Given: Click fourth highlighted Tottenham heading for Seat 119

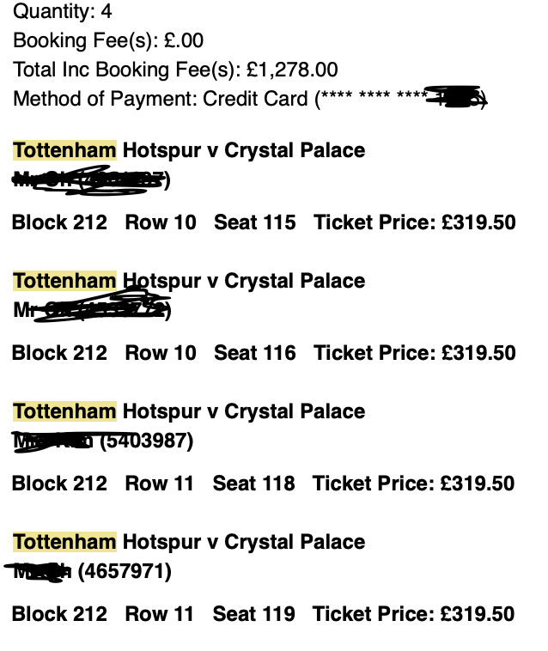Looking at the screenshot, I should tap(64, 542).
